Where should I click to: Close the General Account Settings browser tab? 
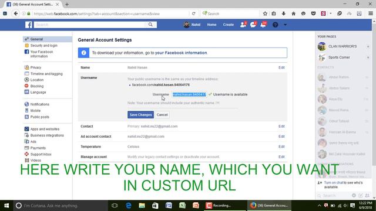[x=58, y=4]
